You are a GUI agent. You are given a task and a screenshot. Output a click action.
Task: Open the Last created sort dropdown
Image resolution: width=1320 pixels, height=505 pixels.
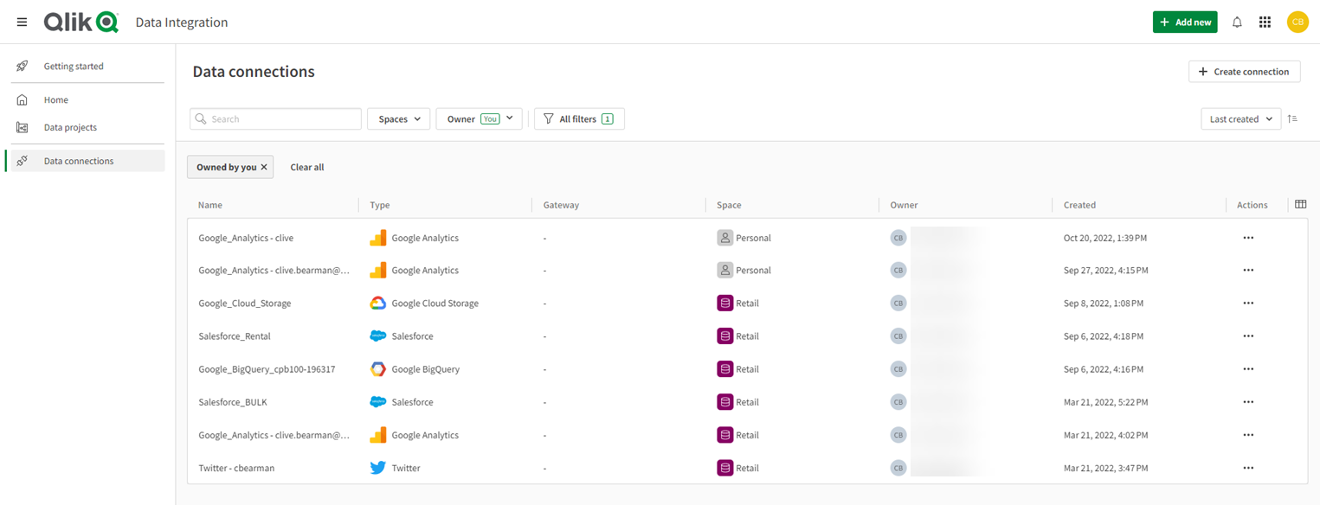pyautogui.click(x=1240, y=119)
